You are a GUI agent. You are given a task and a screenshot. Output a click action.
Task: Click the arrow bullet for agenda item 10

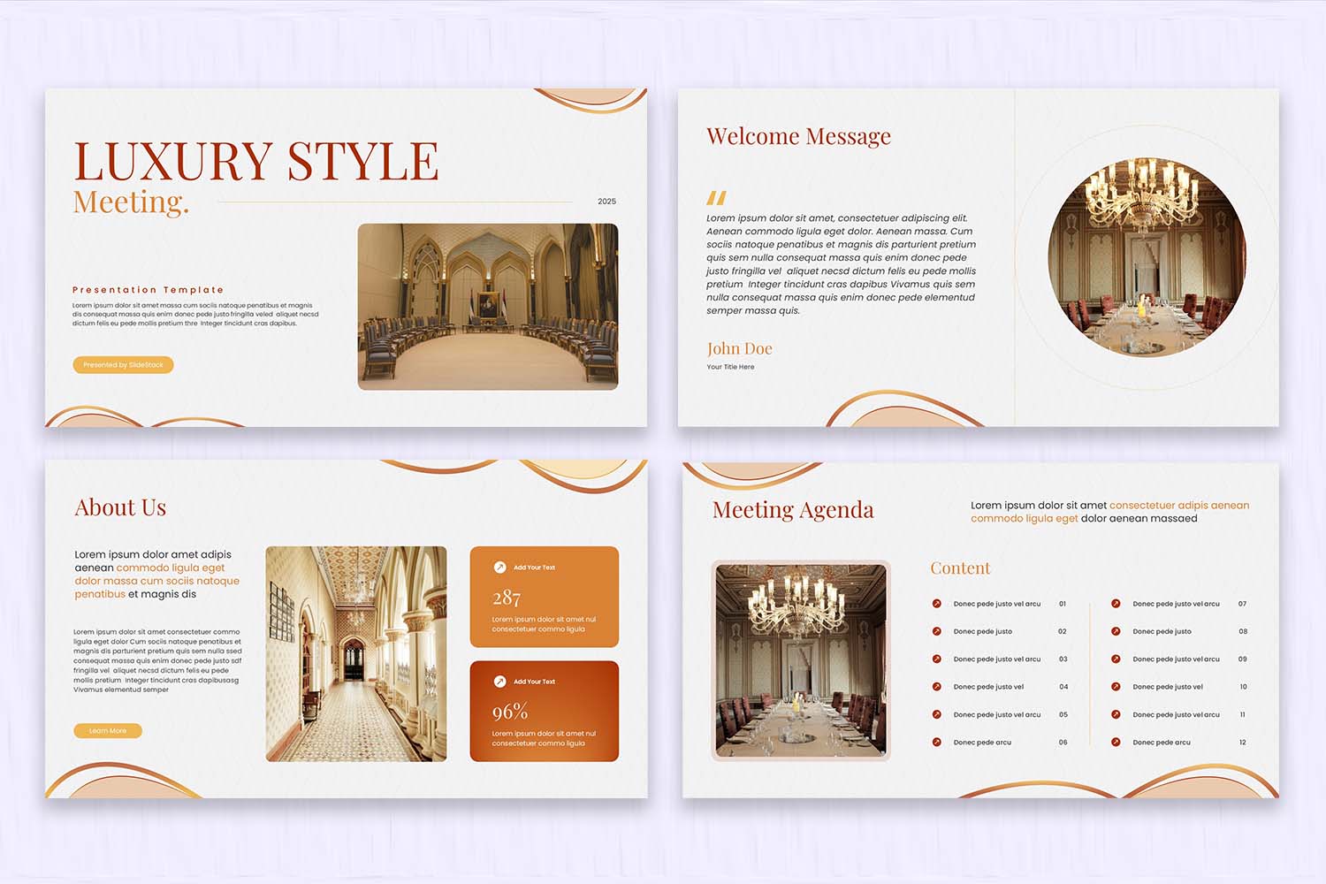1116,687
